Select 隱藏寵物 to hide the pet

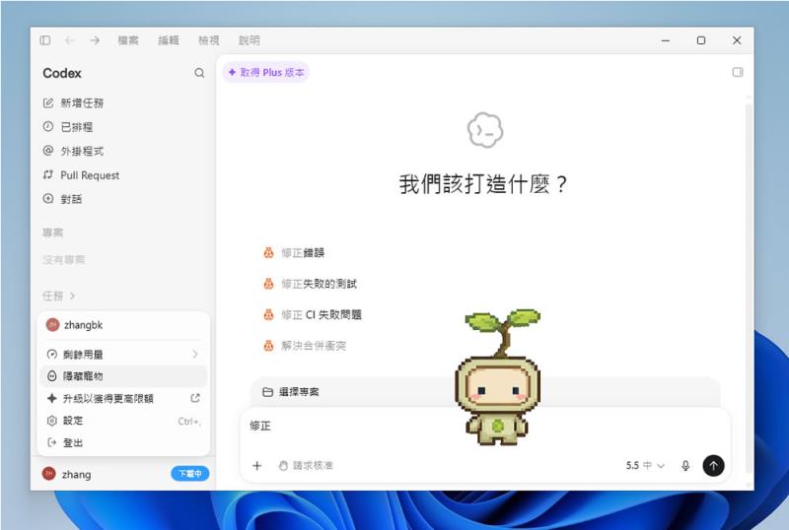123,376
